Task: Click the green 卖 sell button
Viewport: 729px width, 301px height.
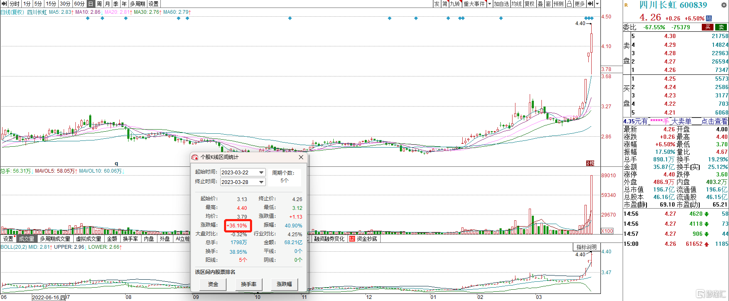Action: [721, 27]
